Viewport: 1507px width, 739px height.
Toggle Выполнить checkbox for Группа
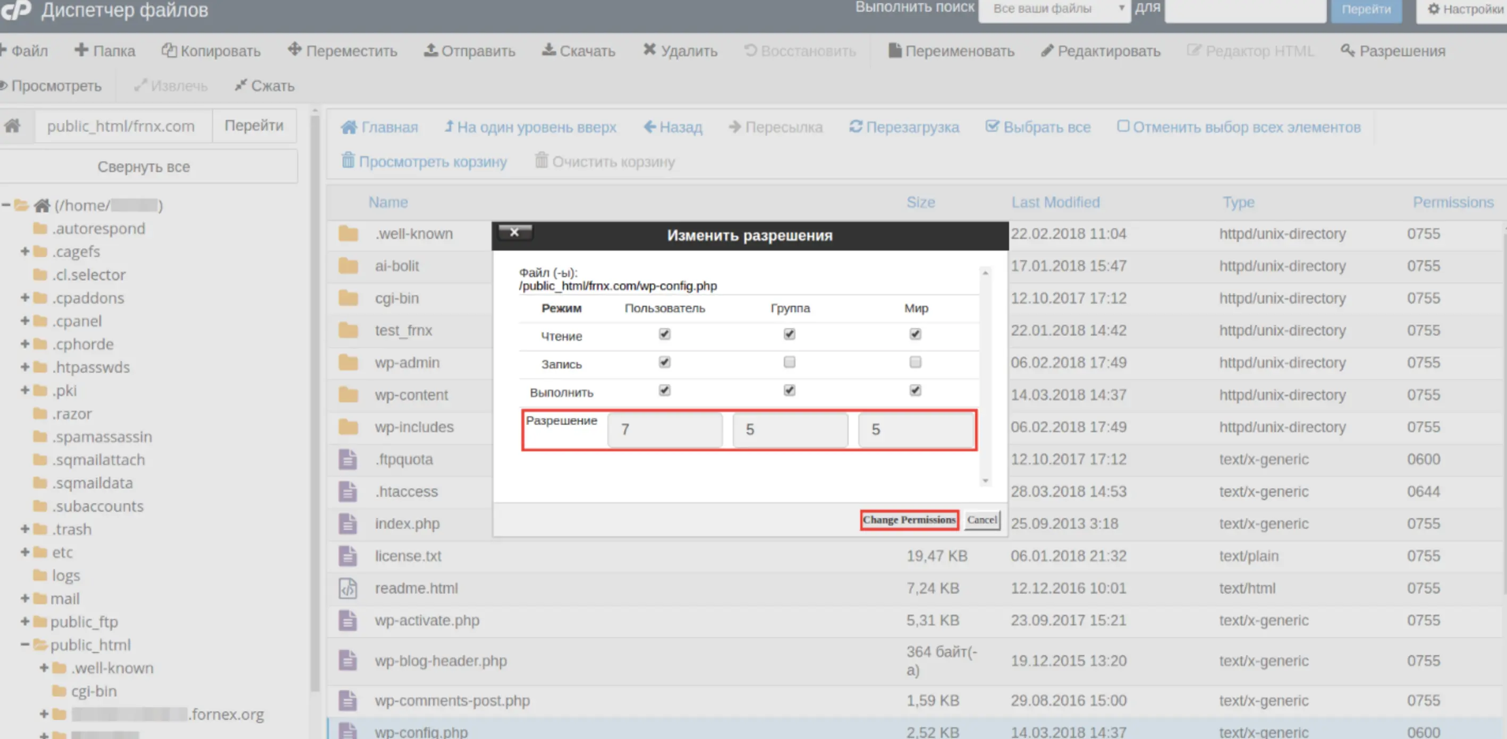coord(789,390)
